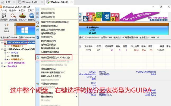Click the 搜索分区 magnifier toolbar icon
The image size is (171, 106).
tap(13, 16)
